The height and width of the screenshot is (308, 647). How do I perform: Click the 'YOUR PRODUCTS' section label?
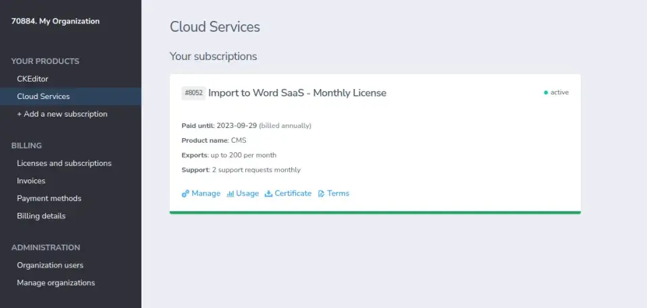pyautogui.click(x=45, y=61)
